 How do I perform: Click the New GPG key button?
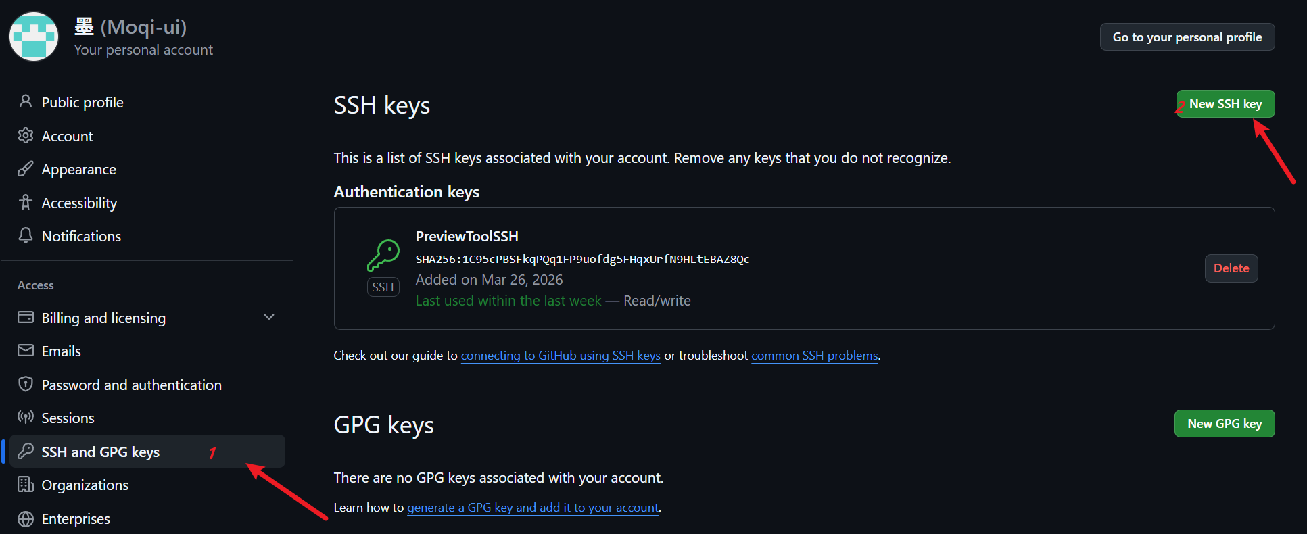coord(1225,424)
